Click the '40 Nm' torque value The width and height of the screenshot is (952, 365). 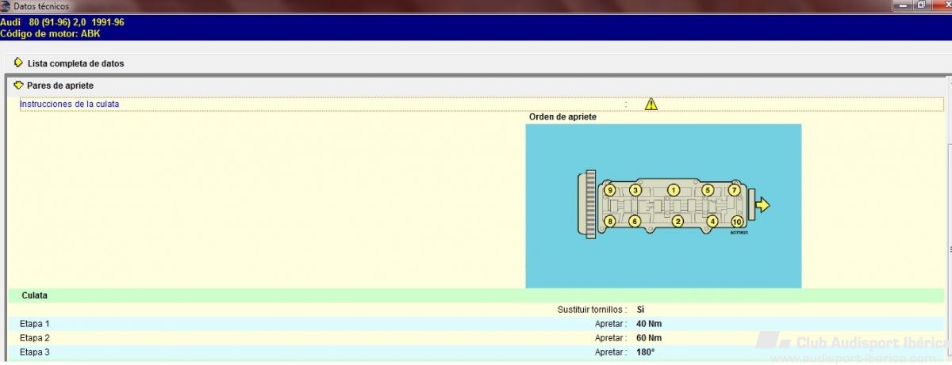649,324
